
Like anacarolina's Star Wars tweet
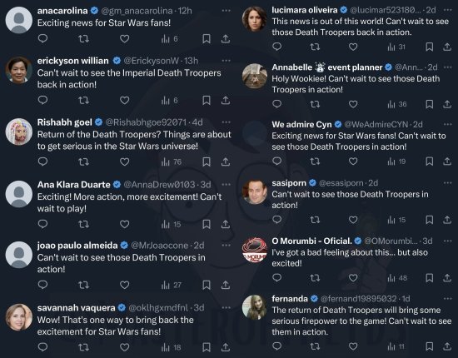124,38
